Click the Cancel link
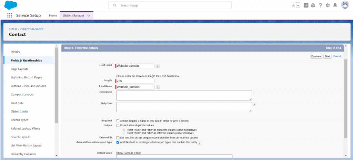 pyautogui.click(x=337, y=56)
